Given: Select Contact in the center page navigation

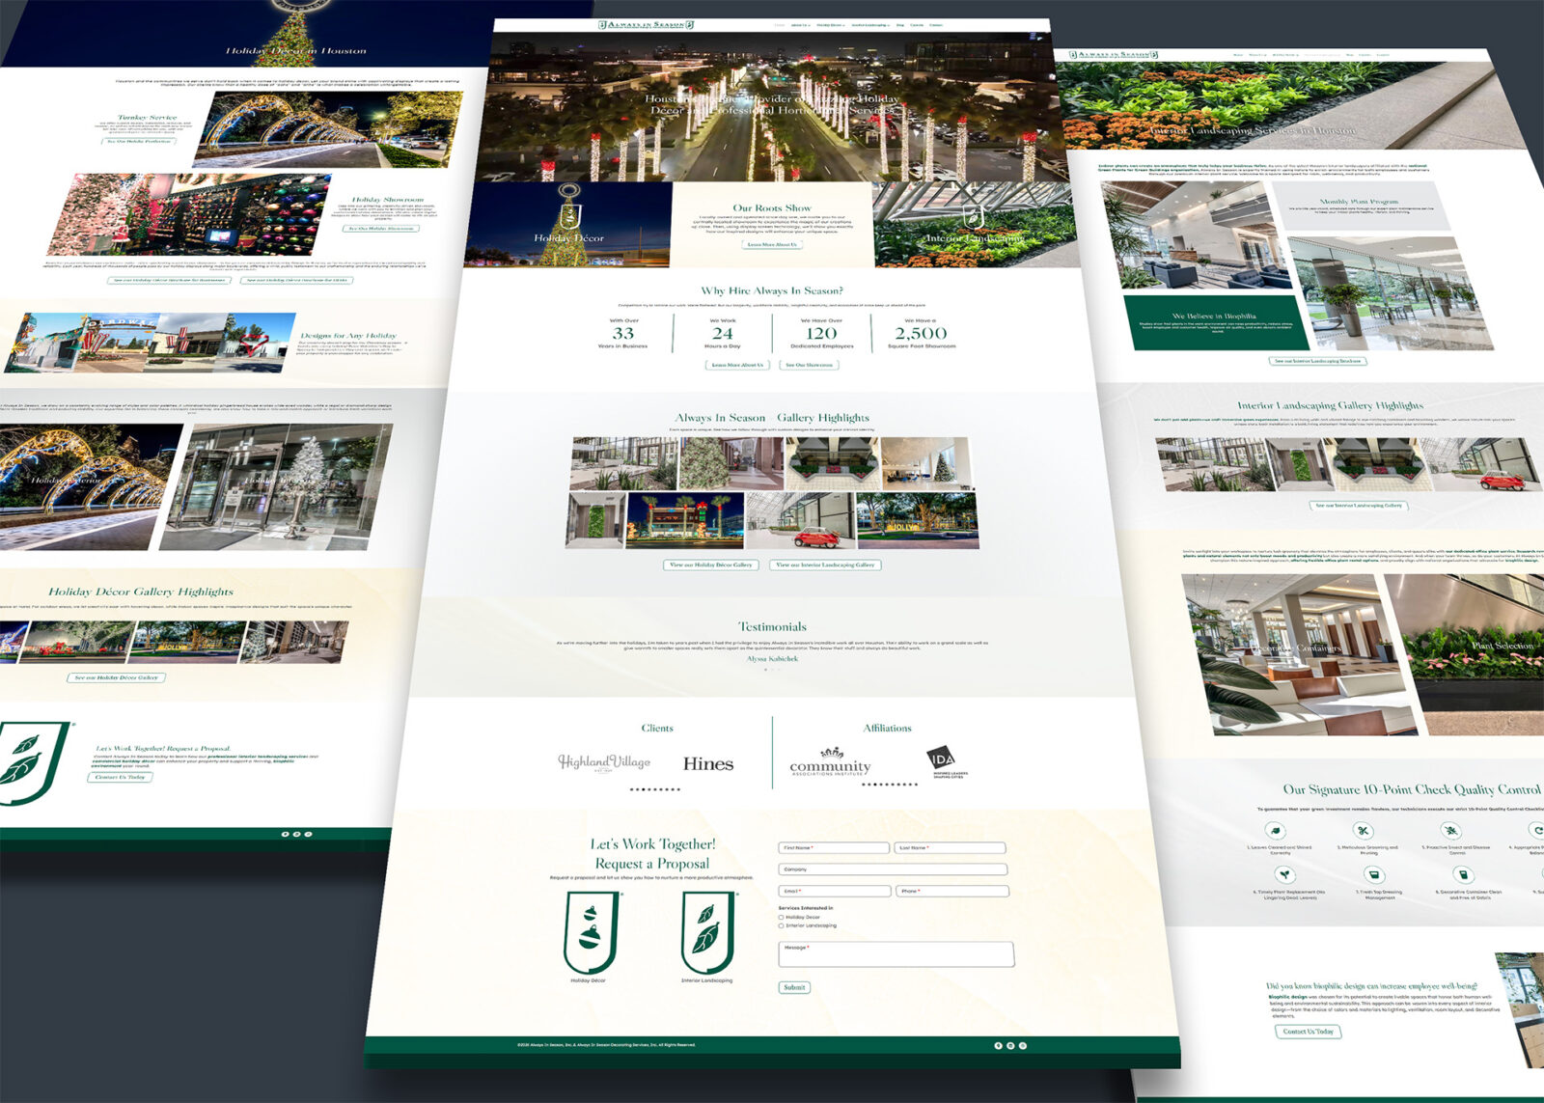Looking at the screenshot, I should pos(936,25).
